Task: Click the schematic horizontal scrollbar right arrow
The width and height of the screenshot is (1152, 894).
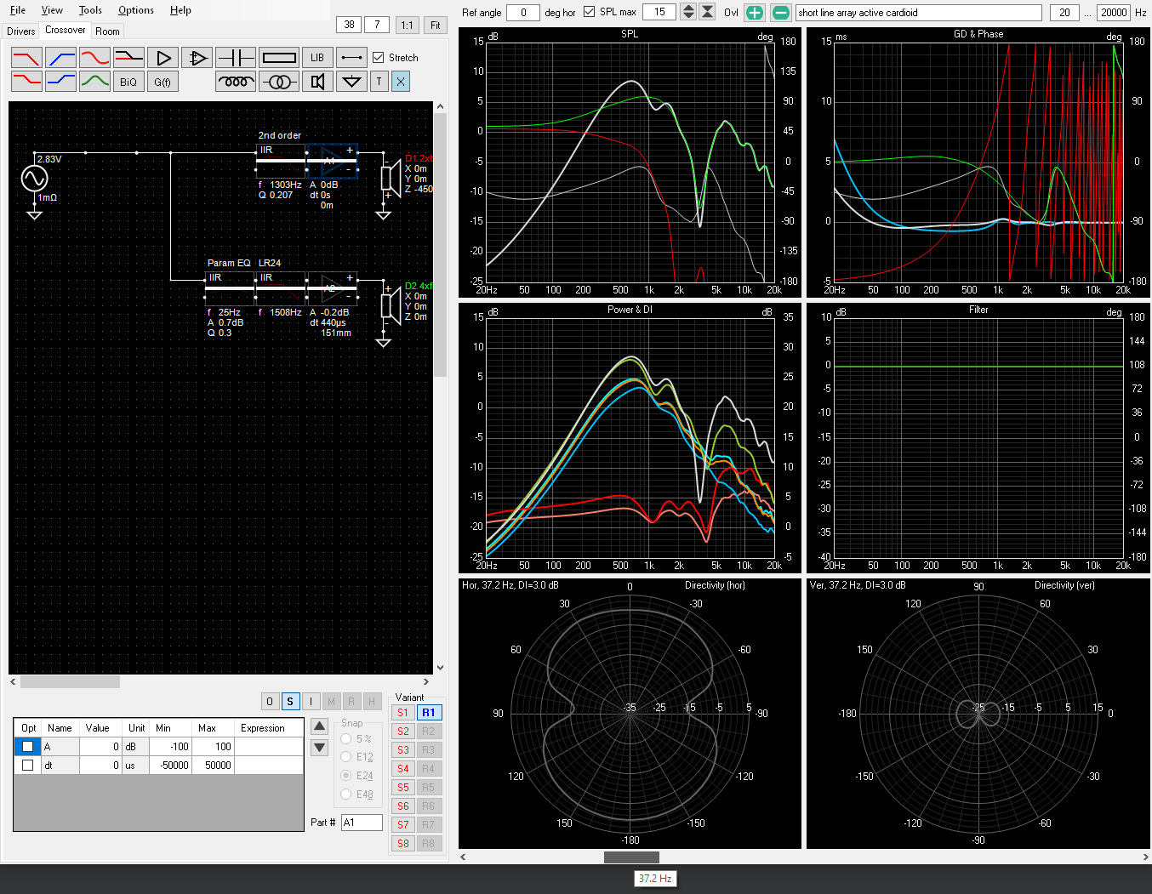Action: coord(426,681)
